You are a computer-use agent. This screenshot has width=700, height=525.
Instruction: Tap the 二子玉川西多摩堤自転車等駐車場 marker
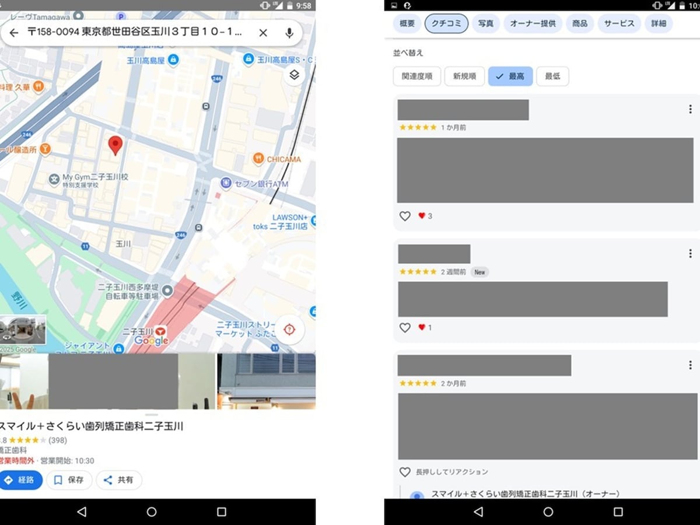tap(167, 290)
